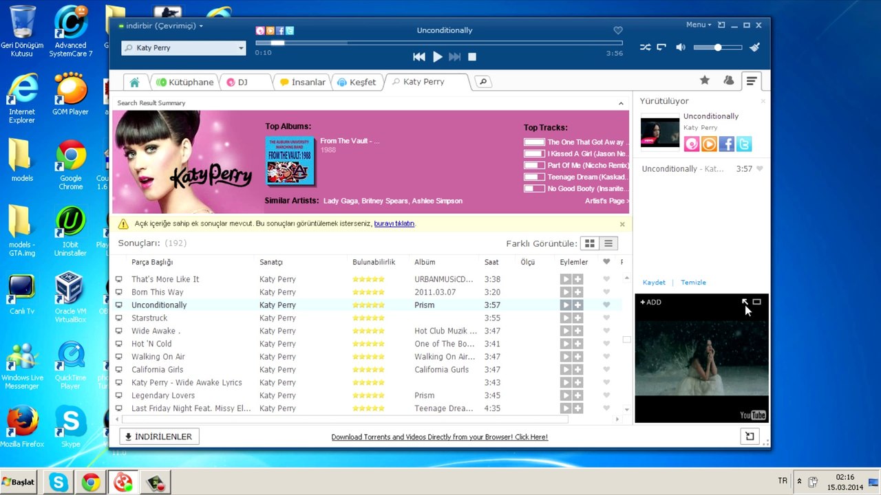This screenshot has height=495, width=881.
Task: Sort results by Parça Başlığı column
Action: click(153, 262)
